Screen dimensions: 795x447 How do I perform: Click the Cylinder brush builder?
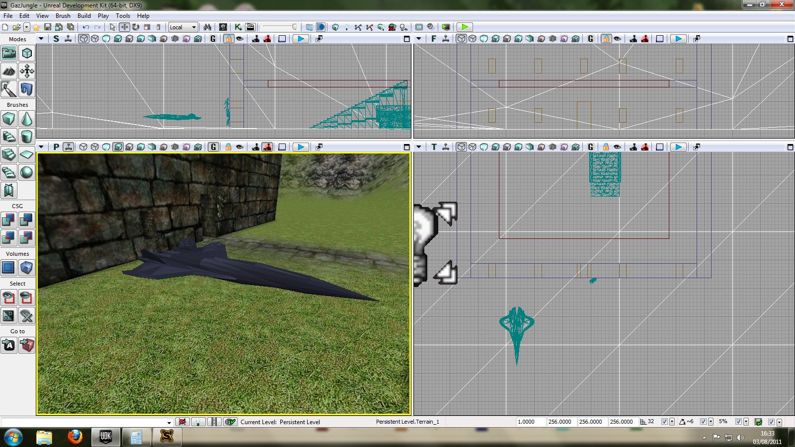(27, 137)
